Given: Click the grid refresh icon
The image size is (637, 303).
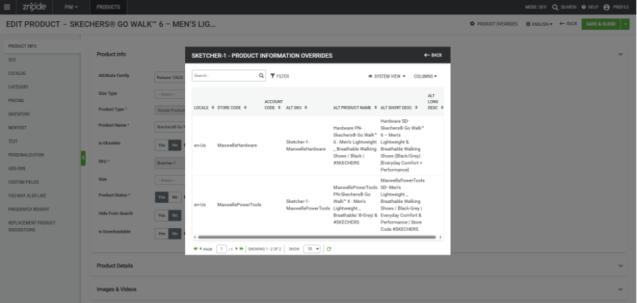Looking at the screenshot, I should pos(329,249).
